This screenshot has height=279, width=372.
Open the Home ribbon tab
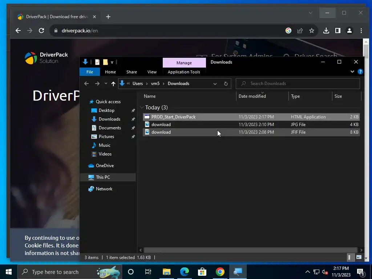click(110, 72)
